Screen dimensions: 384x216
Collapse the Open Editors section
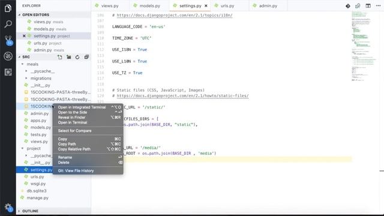click(35, 14)
